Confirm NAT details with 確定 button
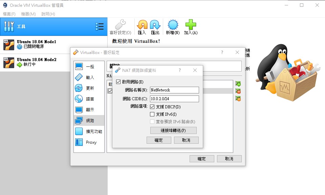The width and height of the screenshot is (325, 195). point(159,140)
